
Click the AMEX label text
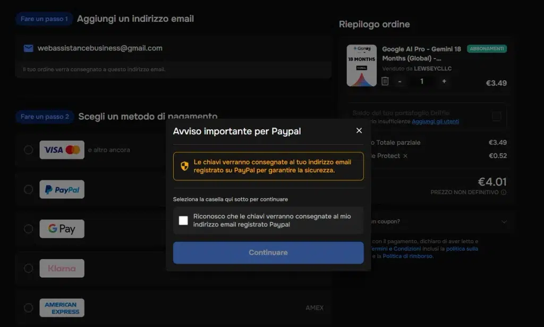(x=314, y=307)
